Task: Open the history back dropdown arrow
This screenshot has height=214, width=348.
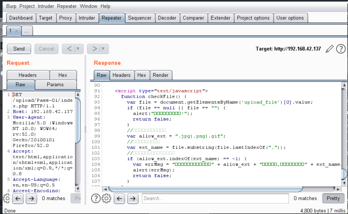Action: (x=78, y=49)
